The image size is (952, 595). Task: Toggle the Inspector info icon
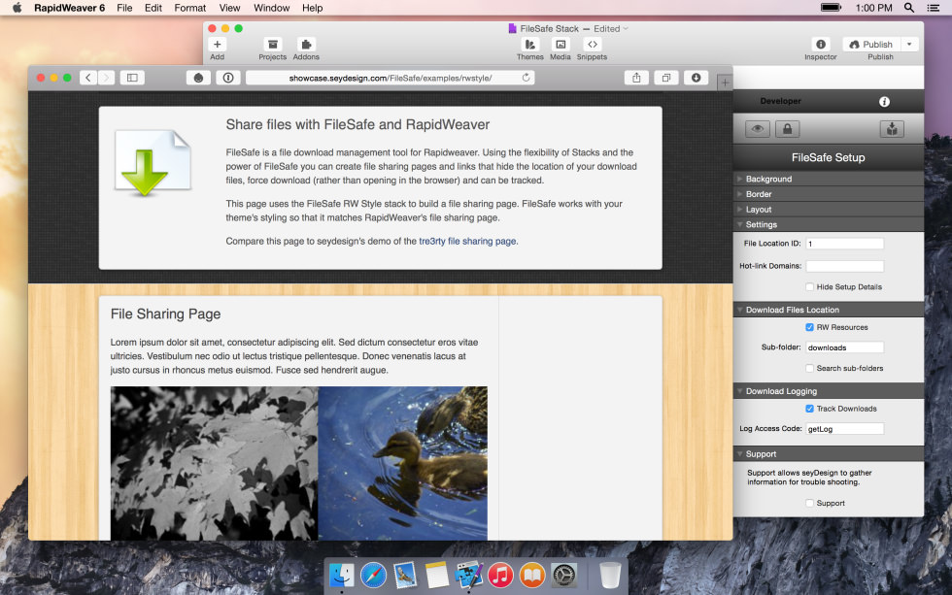821,45
